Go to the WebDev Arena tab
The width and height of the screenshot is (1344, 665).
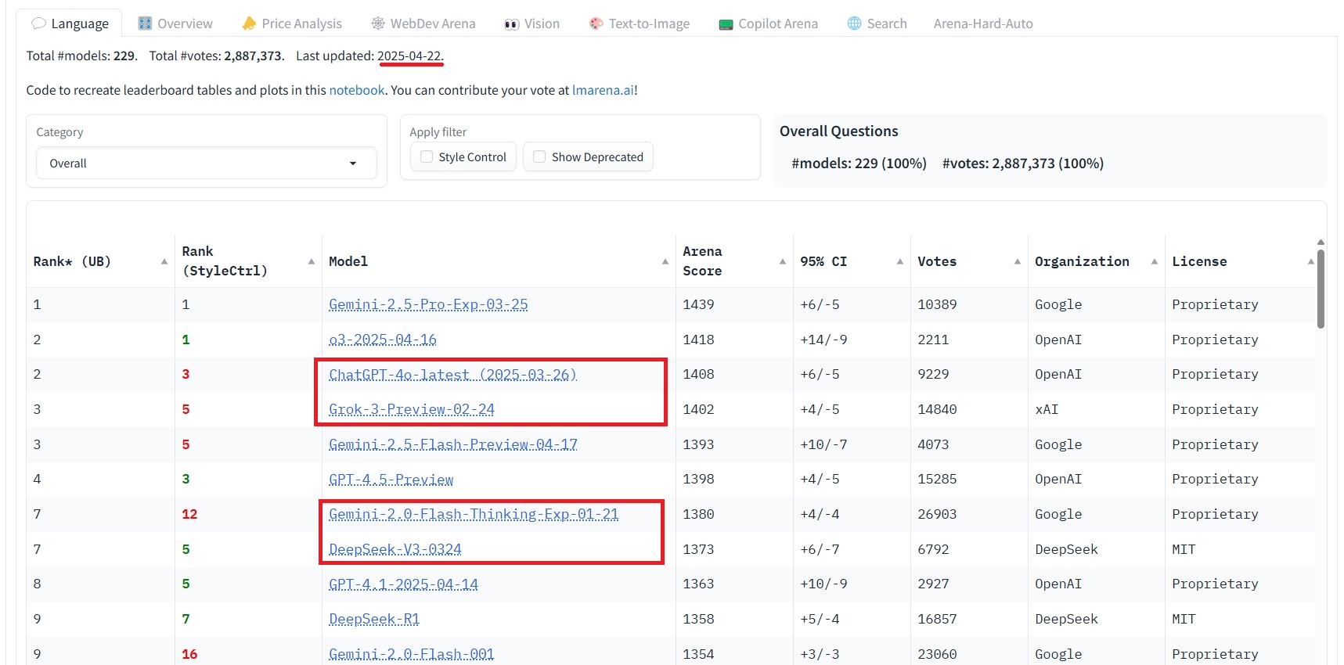click(423, 23)
